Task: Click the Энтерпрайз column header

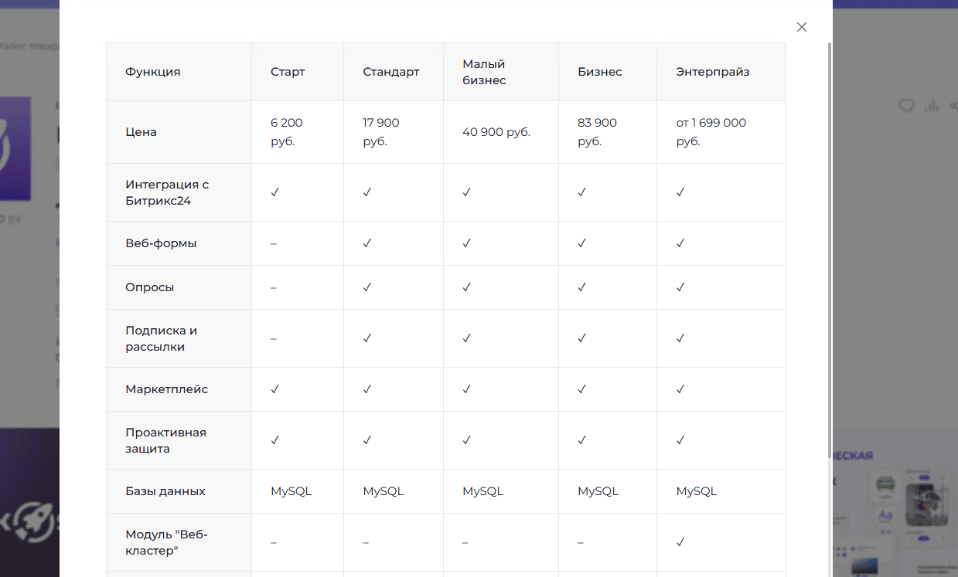Action: (712, 72)
